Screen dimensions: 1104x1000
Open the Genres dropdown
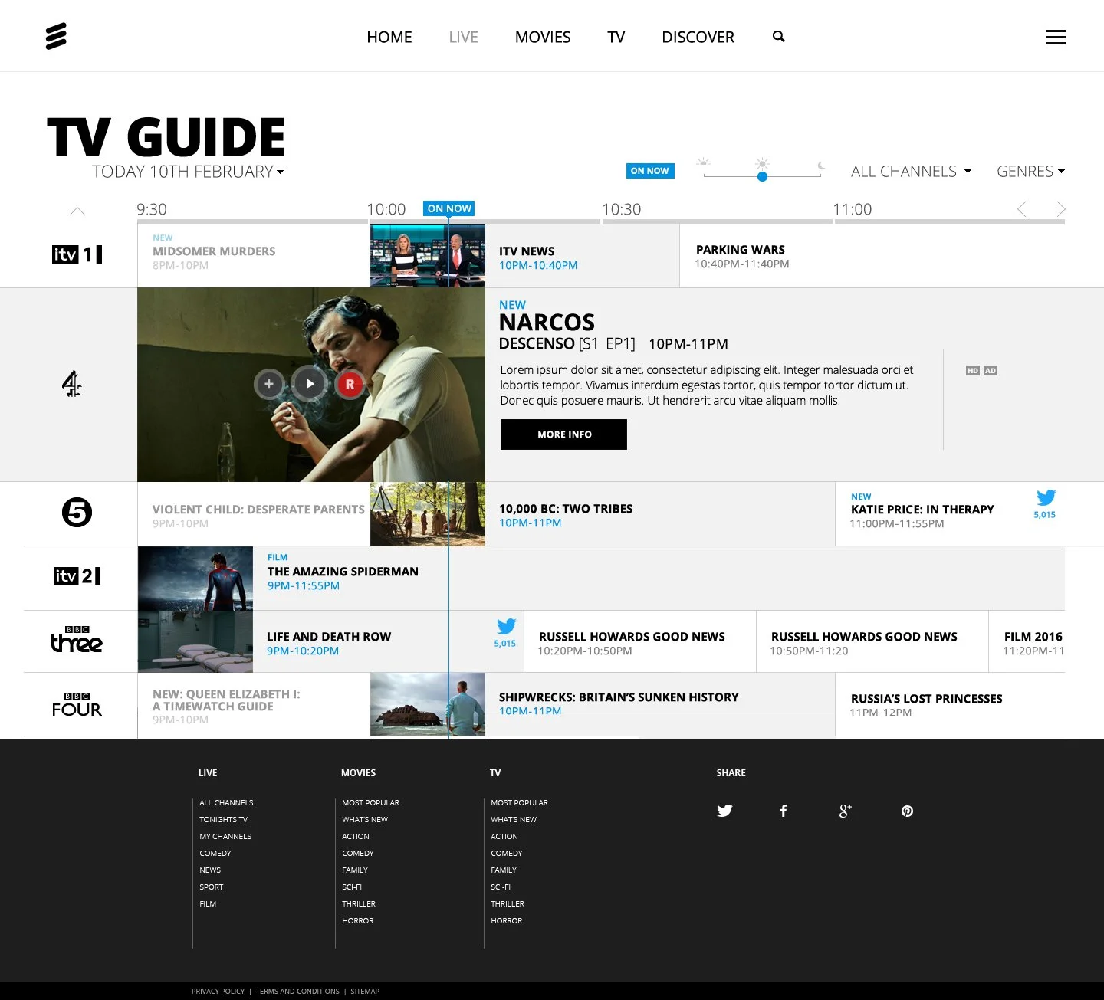point(1030,172)
